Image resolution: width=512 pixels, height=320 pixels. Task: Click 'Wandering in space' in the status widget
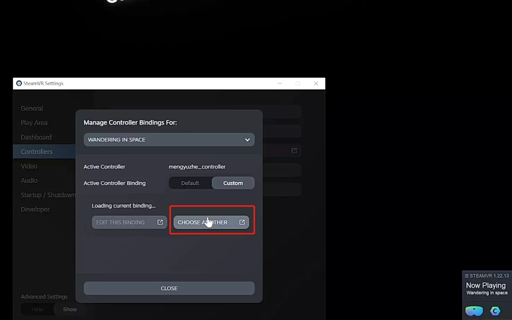click(487, 293)
